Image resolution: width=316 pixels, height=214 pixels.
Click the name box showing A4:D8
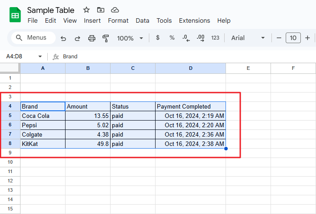tap(14, 57)
